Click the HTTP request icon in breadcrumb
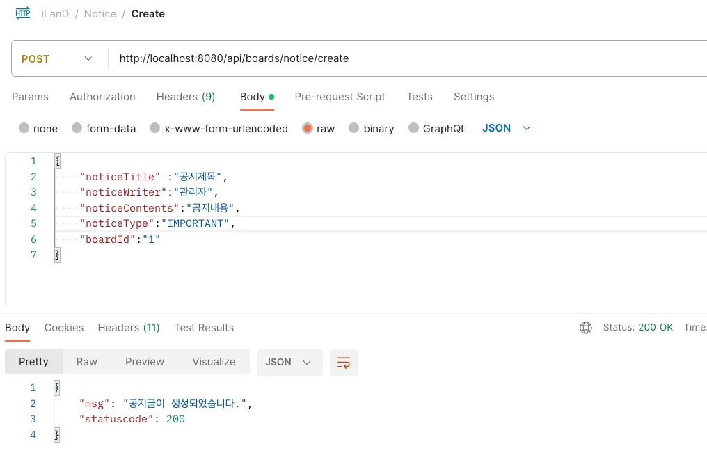 [x=23, y=13]
